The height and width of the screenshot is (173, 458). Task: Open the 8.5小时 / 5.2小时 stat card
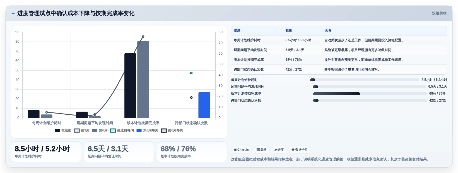46,152
